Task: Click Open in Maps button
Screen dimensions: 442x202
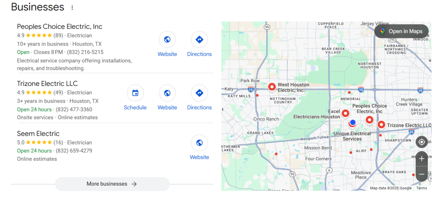Action: pos(401,31)
